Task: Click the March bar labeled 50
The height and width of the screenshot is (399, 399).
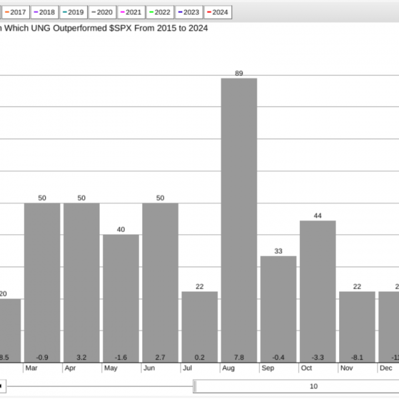Action: (x=43, y=283)
